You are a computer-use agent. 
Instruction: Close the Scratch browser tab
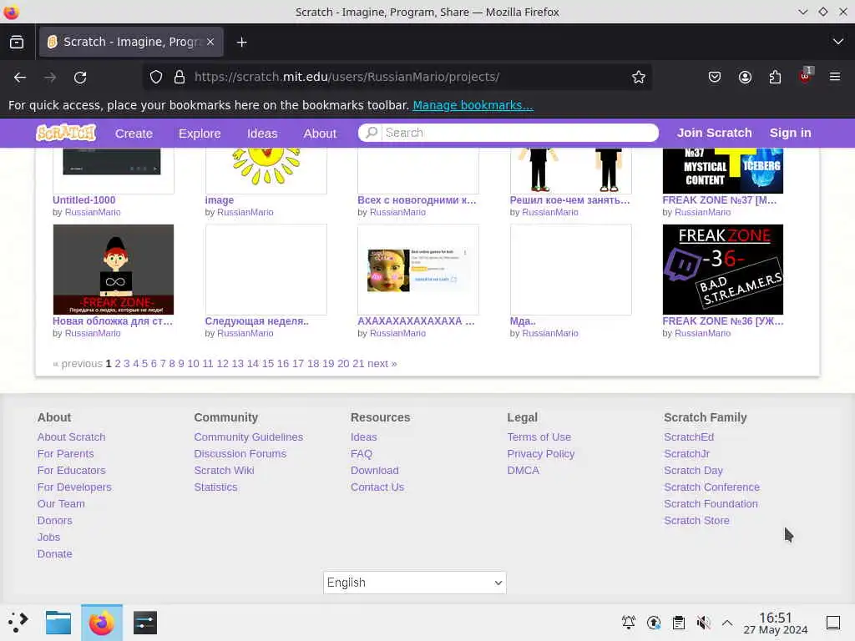(x=210, y=42)
